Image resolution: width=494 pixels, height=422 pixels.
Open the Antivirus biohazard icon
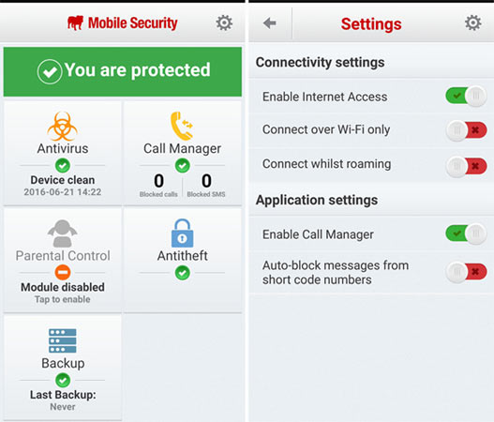coord(63,127)
